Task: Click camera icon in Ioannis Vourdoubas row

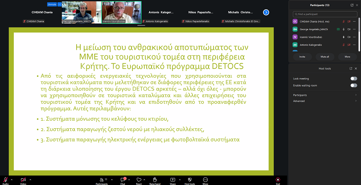Action: (349, 37)
